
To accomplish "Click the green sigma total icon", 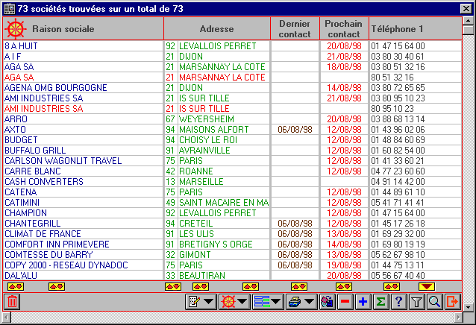I will (381, 302).
